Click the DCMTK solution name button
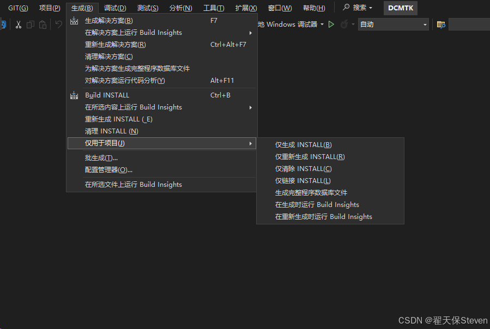The height and width of the screenshot is (329, 490). point(400,8)
